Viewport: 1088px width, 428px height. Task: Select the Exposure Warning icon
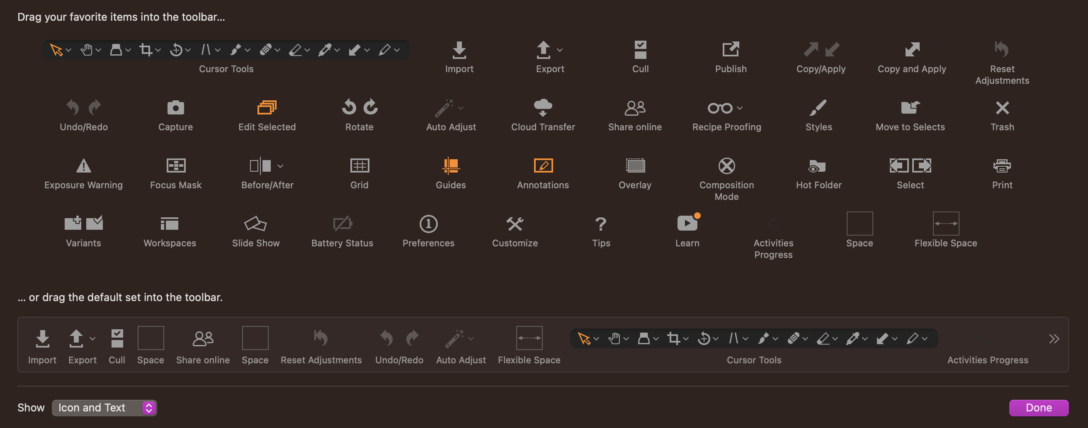84,165
